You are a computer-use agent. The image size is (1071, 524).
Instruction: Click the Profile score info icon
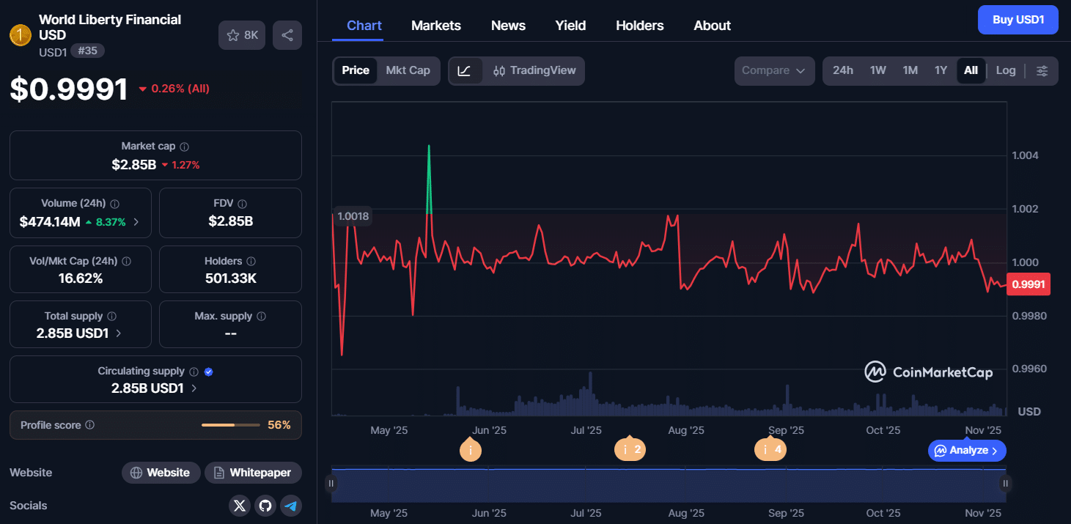(x=89, y=425)
